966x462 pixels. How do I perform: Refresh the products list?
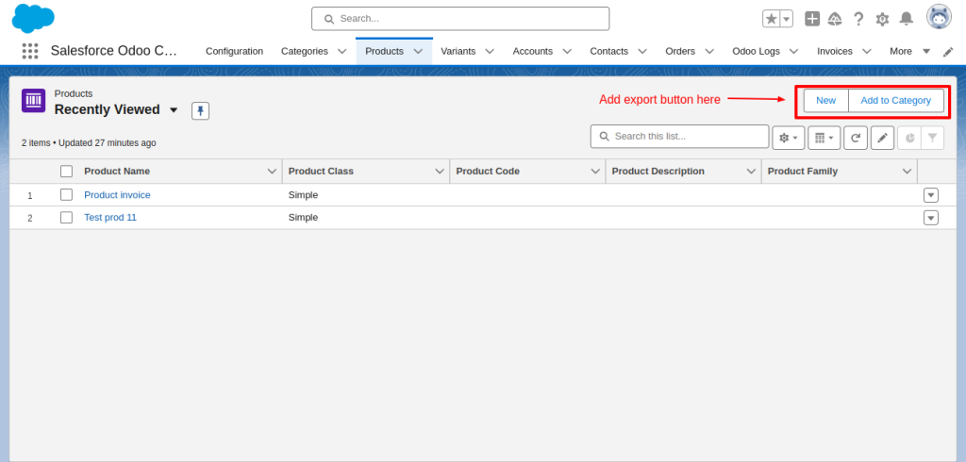point(856,138)
